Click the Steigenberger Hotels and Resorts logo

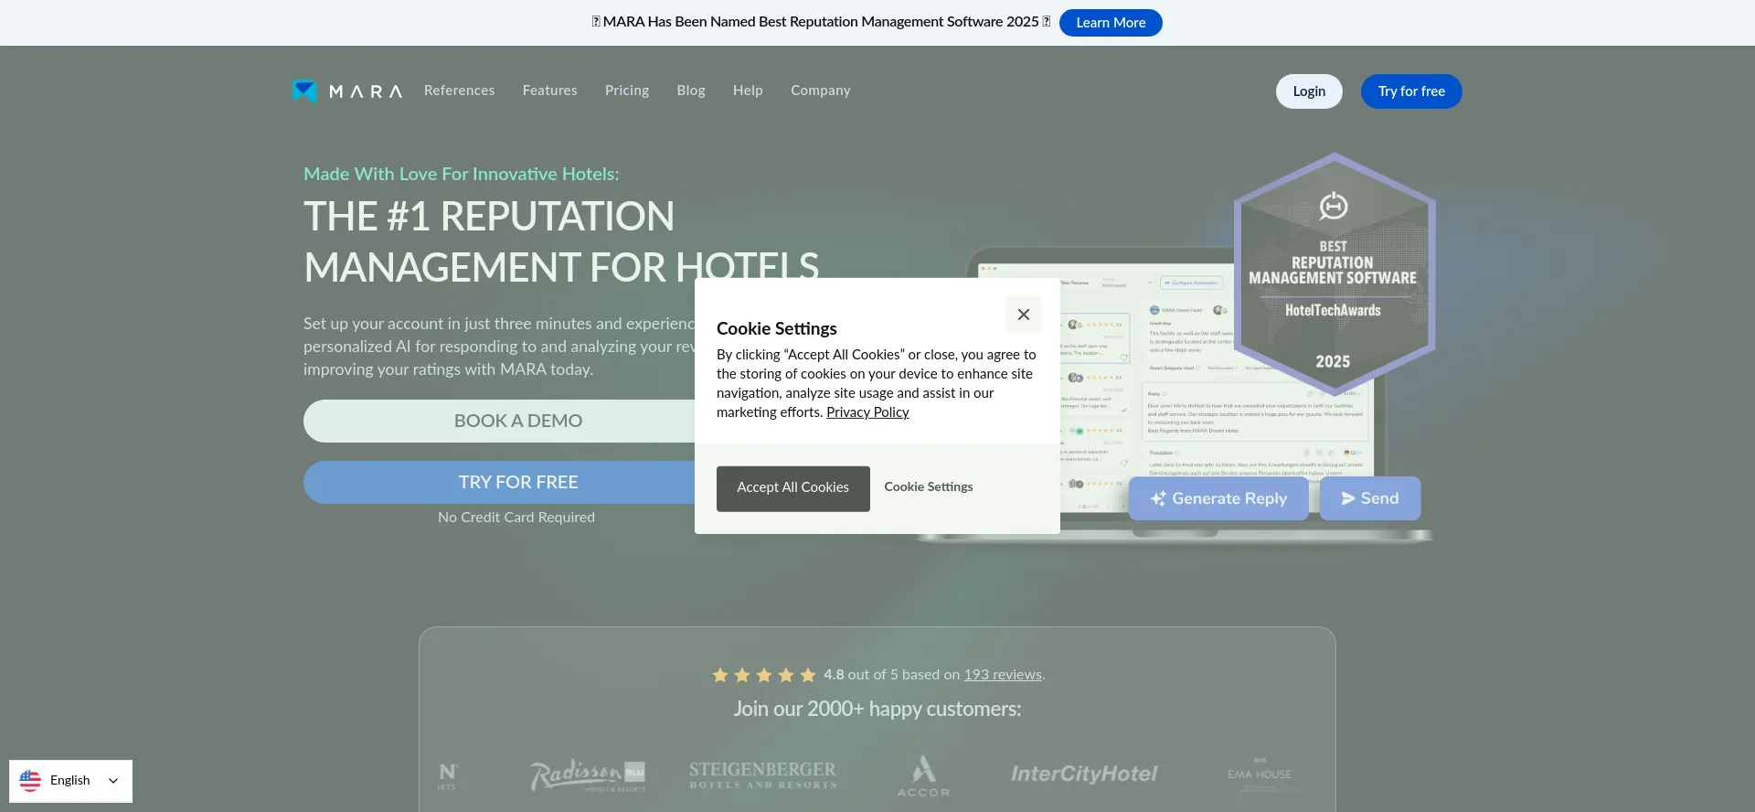click(763, 775)
